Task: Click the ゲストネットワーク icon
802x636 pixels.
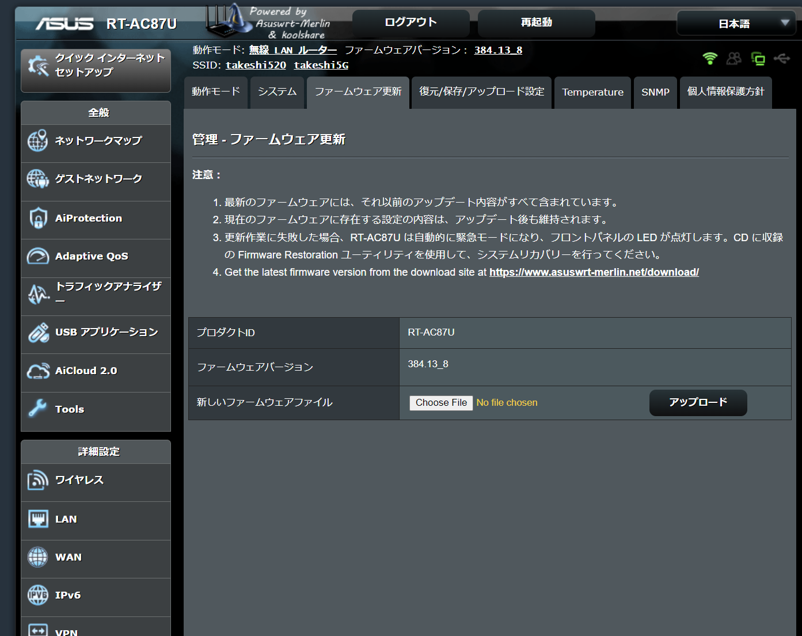Action: tap(38, 179)
